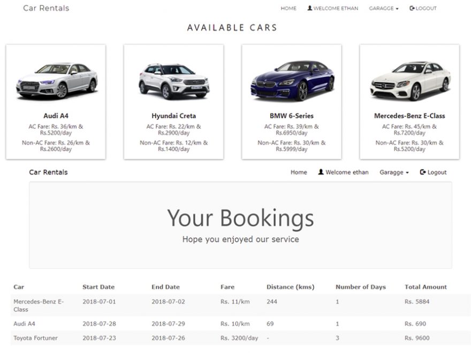
Task: Click the person icon next to Welcome ethan
Action: [x=320, y=172]
